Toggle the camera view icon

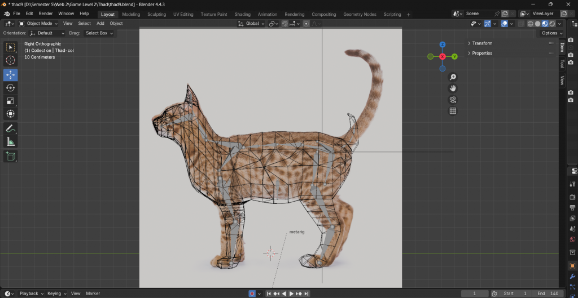coord(453,100)
